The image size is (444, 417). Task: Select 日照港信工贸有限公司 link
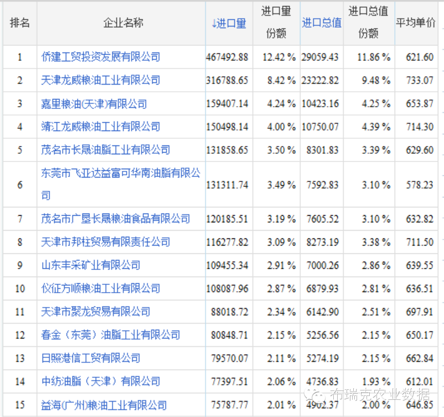pos(91,358)
